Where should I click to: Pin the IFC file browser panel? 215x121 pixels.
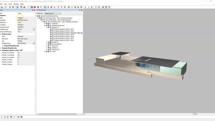tap(80, 10)
